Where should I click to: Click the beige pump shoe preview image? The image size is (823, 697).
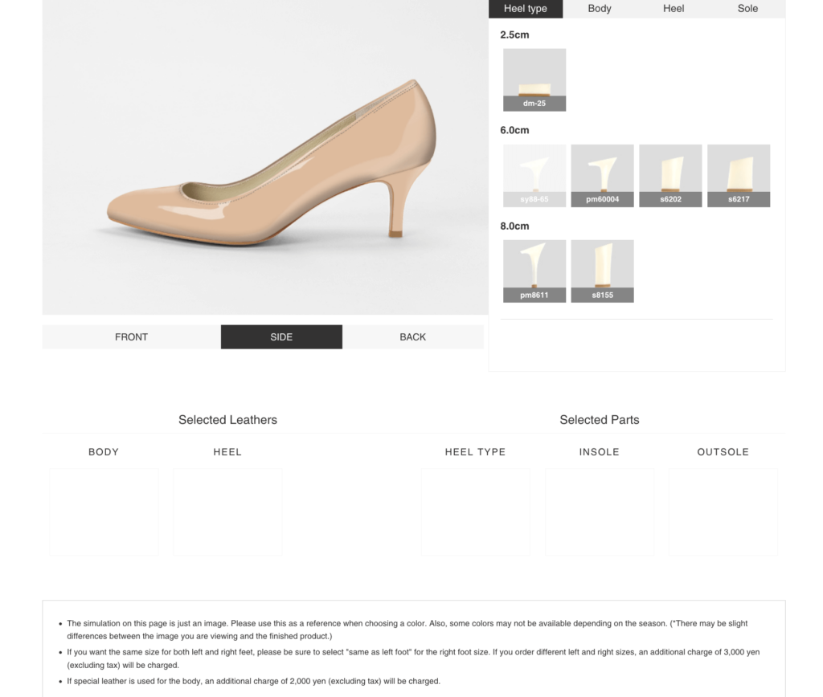273,169
